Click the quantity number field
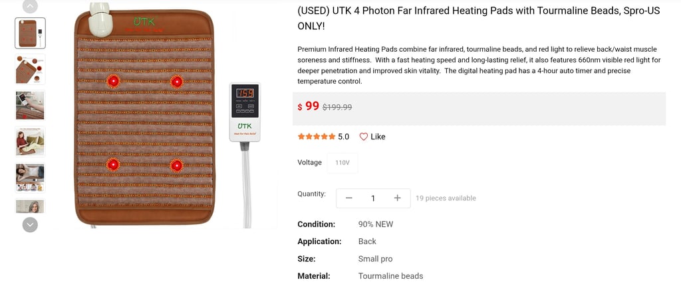 pyautogui.click(x=372, y=198)
